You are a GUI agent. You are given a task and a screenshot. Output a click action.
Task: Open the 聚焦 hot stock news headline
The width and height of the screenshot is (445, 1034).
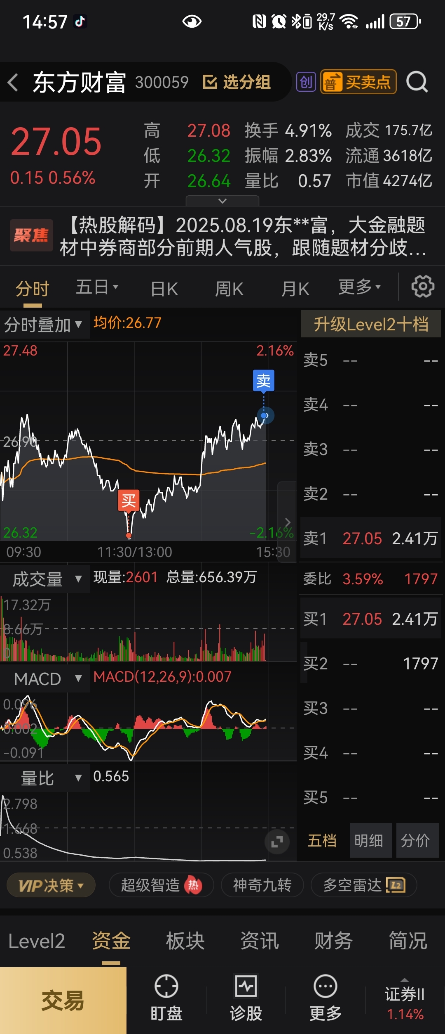tap(243, 236)
